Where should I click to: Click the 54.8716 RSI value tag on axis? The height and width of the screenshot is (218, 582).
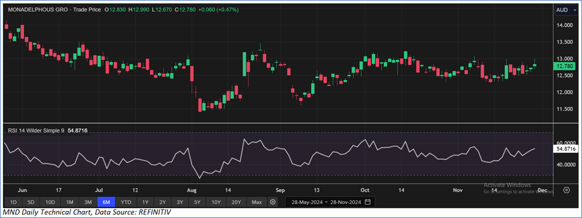click(x=566, y=149)
